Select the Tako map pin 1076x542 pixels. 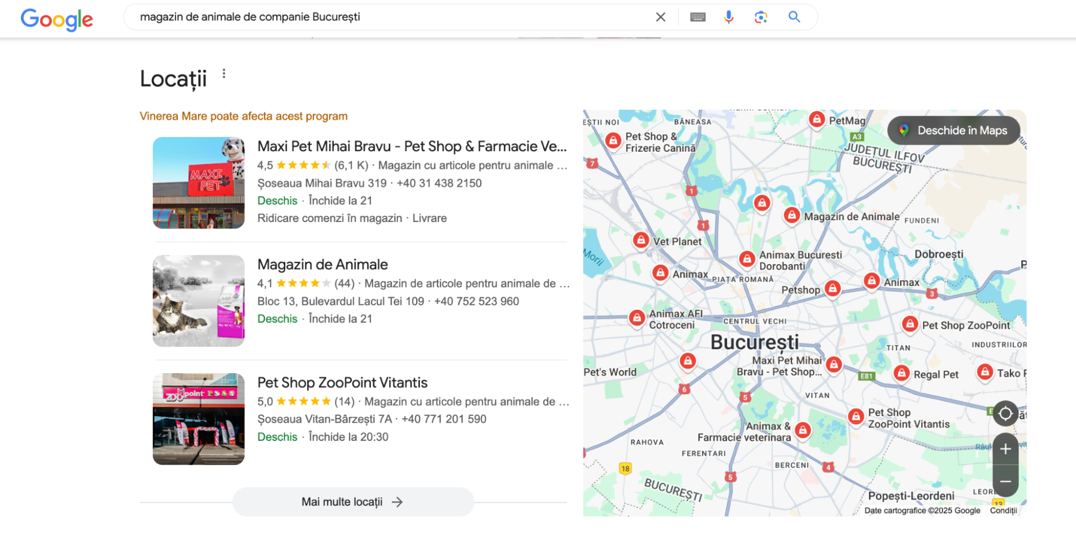(x=985, y=372)
